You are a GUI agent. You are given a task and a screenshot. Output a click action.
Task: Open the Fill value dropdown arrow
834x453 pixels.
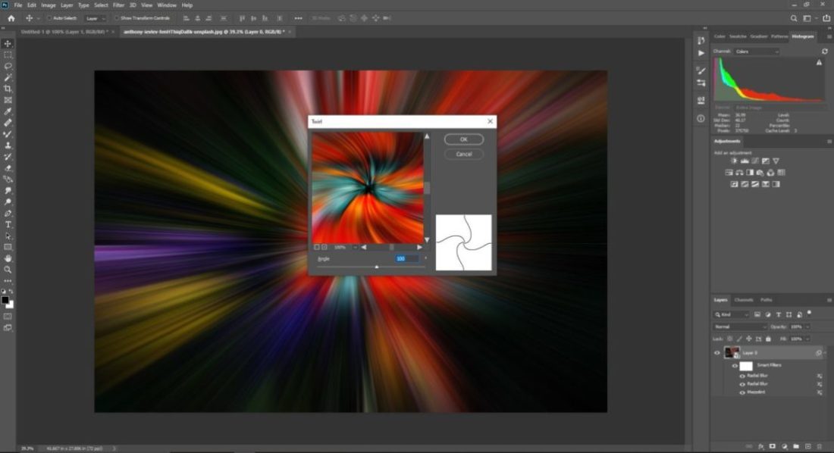[807, 339]
